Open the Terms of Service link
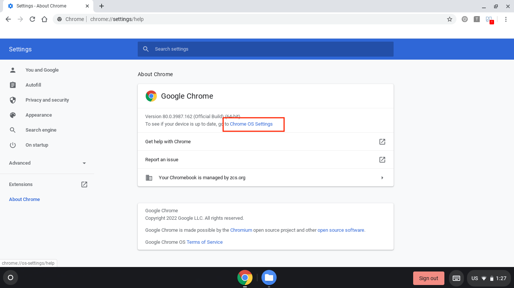Image resolution: width=514 pixels, height=288 pixels. [x=205, y=242]
